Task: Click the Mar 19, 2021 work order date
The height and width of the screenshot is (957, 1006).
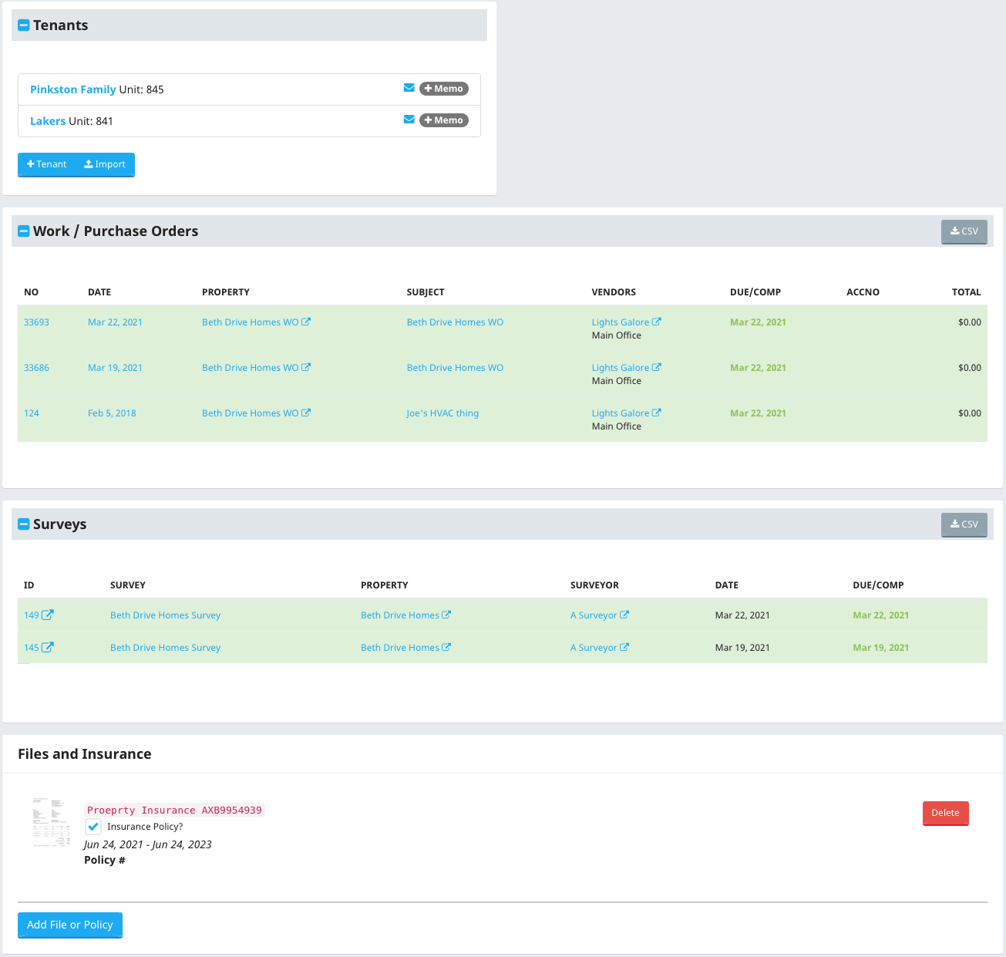Action: point(115,368)
